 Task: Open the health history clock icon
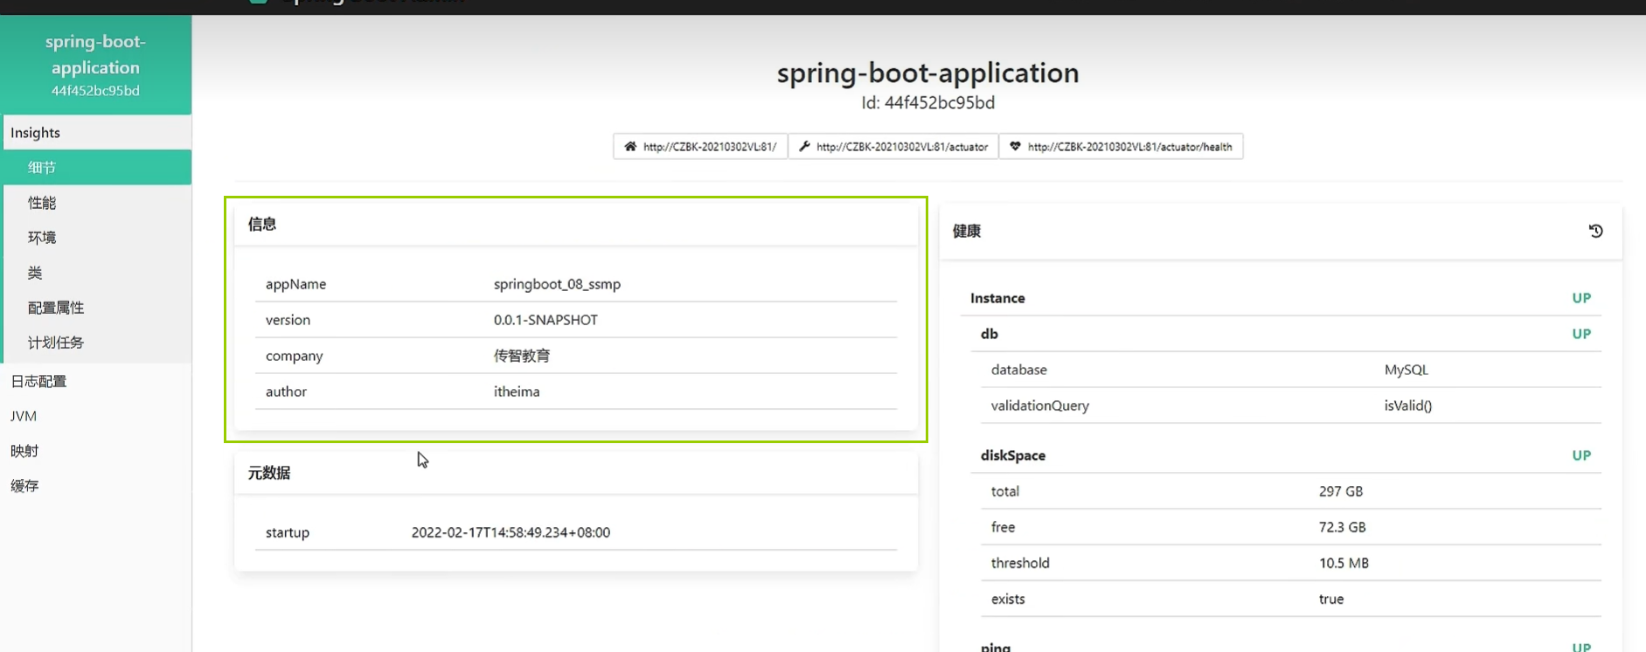coord(1595,232)
